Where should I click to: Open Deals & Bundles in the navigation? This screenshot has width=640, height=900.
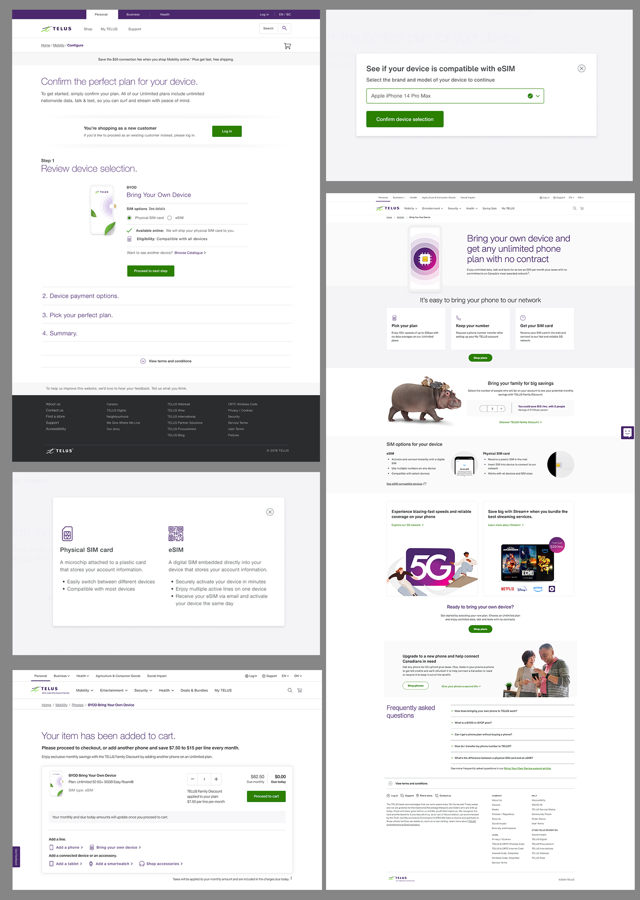point(194,690)
